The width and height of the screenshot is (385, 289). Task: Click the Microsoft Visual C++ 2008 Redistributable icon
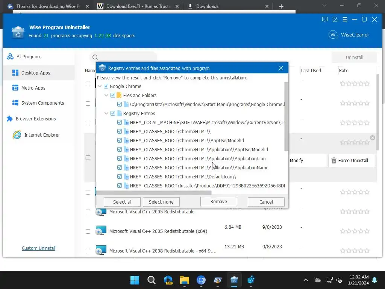coord(101,250)
